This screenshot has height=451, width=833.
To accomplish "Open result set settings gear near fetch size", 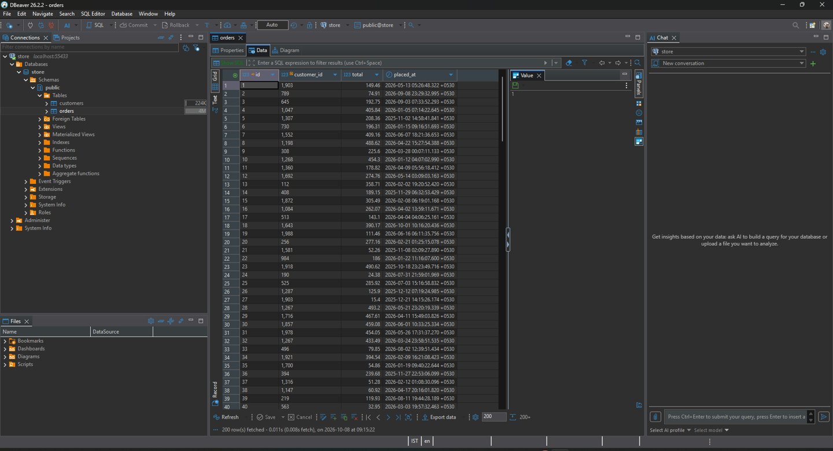I will pos(476,417).
